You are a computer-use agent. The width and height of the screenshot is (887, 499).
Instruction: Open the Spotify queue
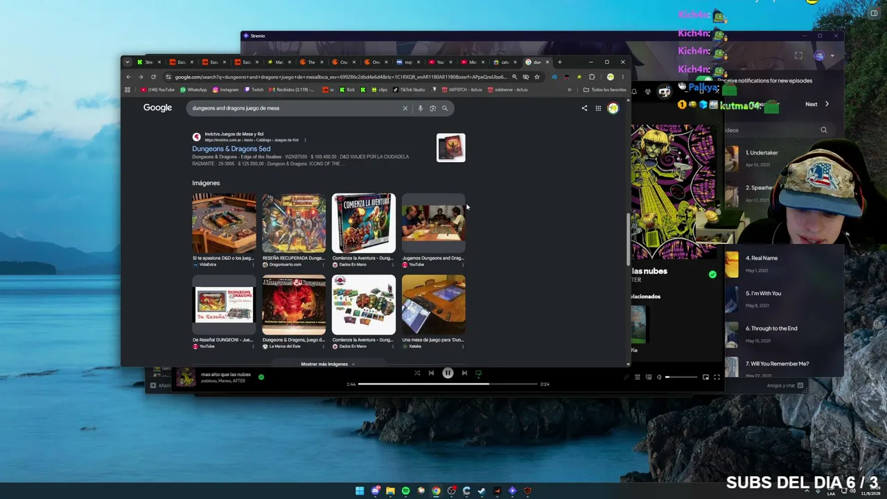(x=638, y=377)
